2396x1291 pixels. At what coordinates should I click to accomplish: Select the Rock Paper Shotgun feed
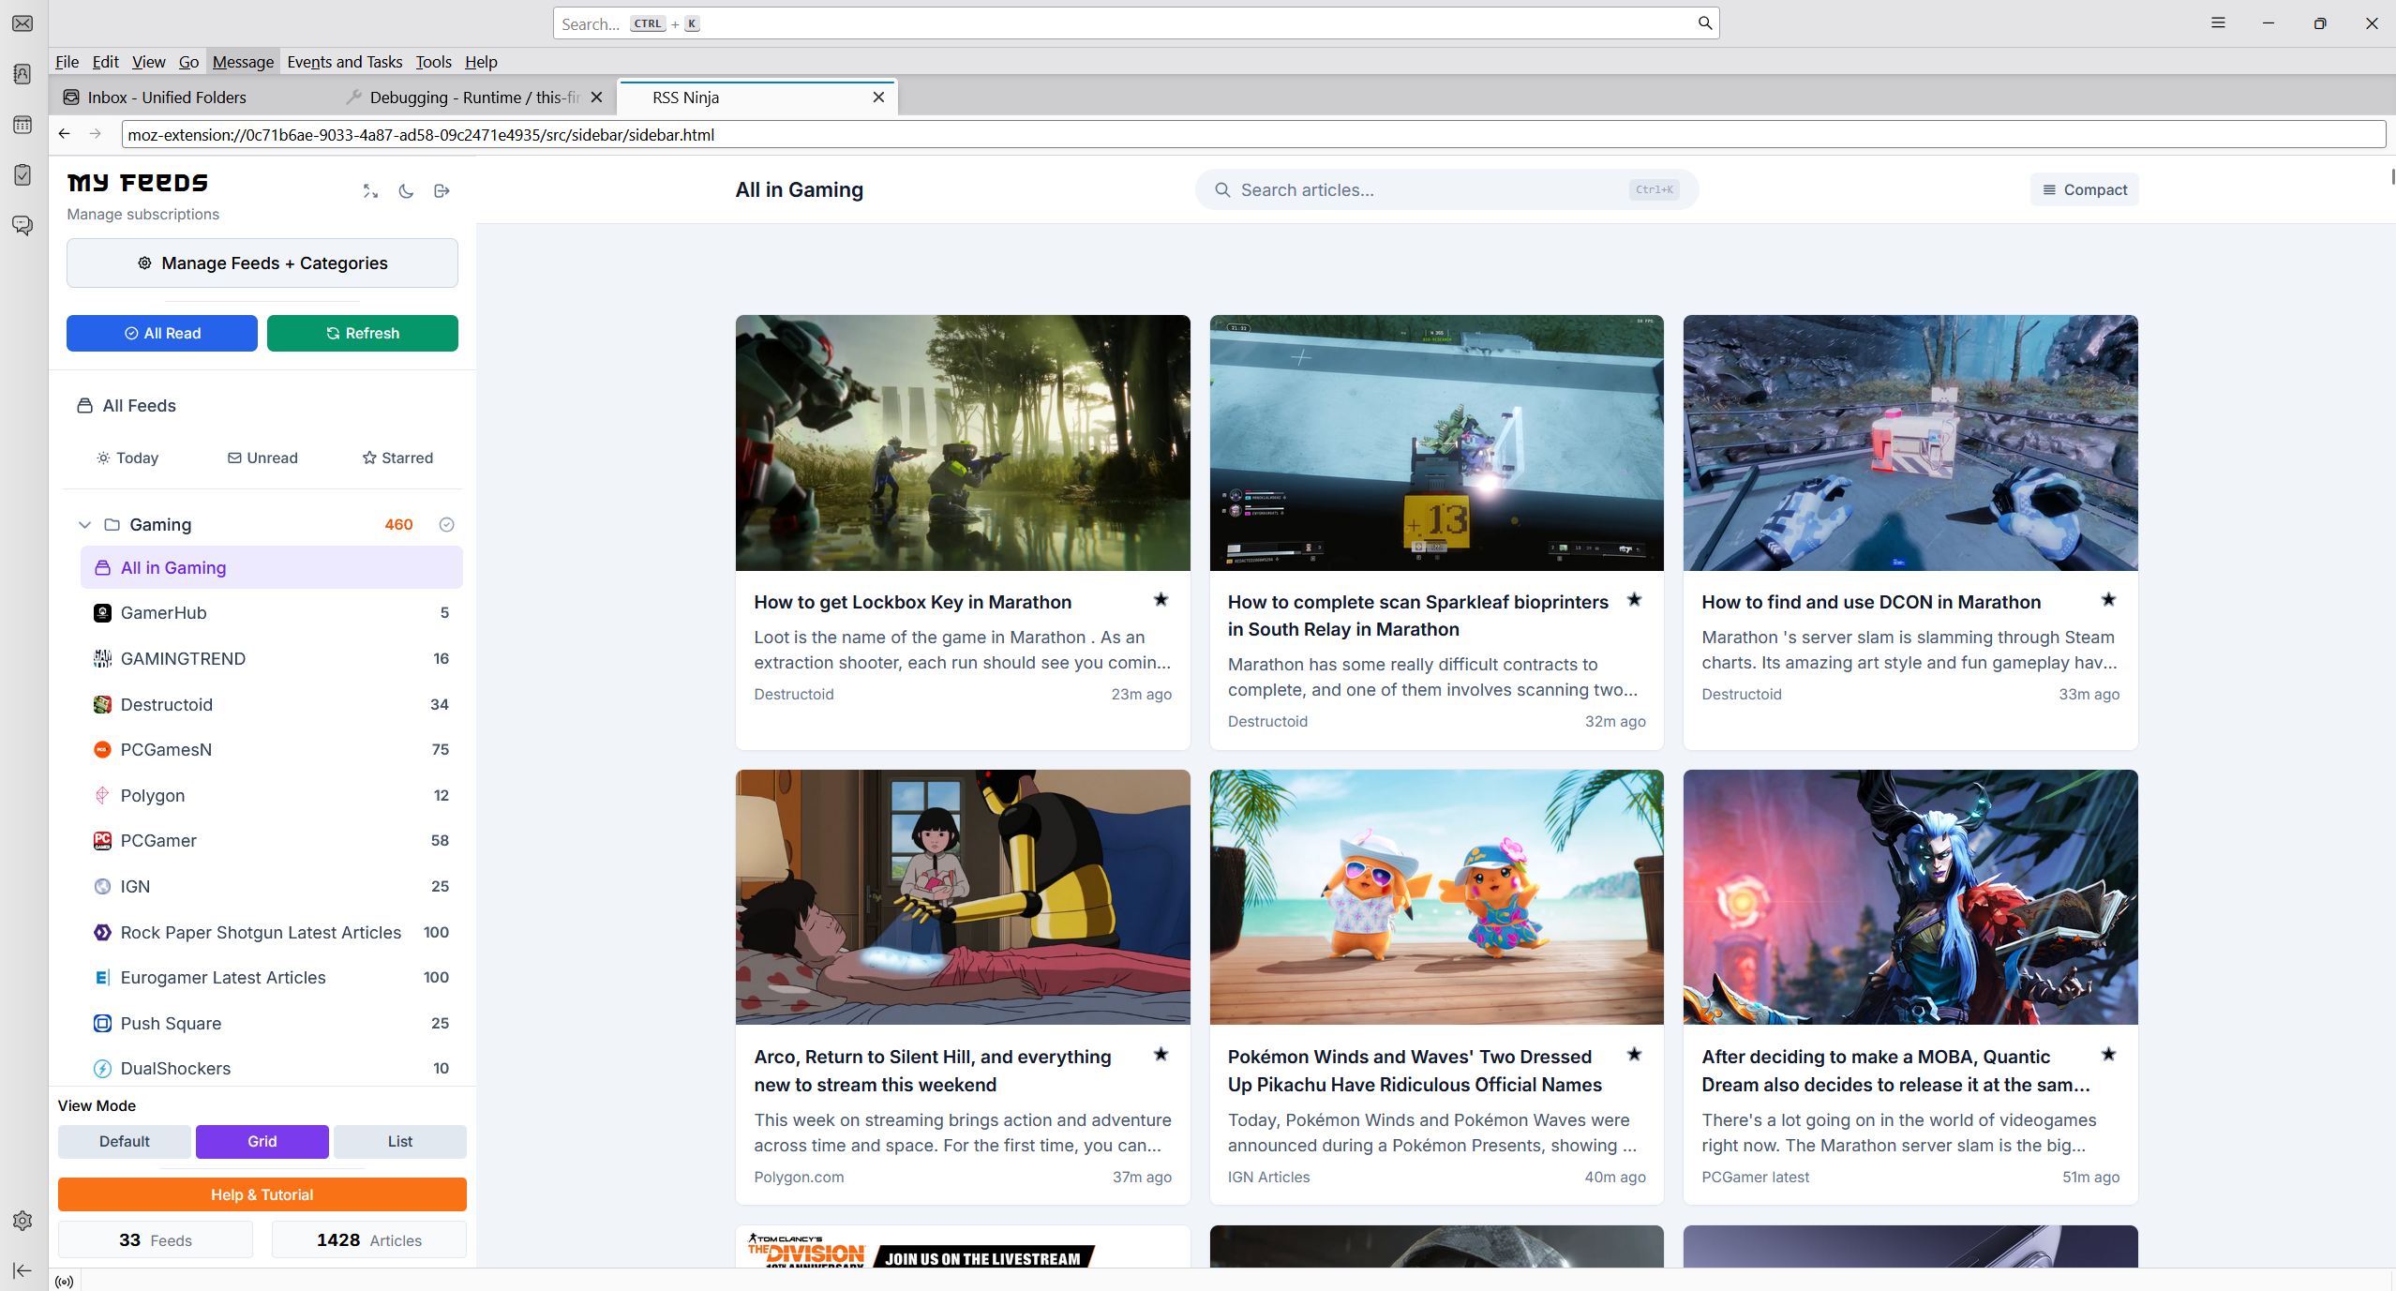[261, 932]
